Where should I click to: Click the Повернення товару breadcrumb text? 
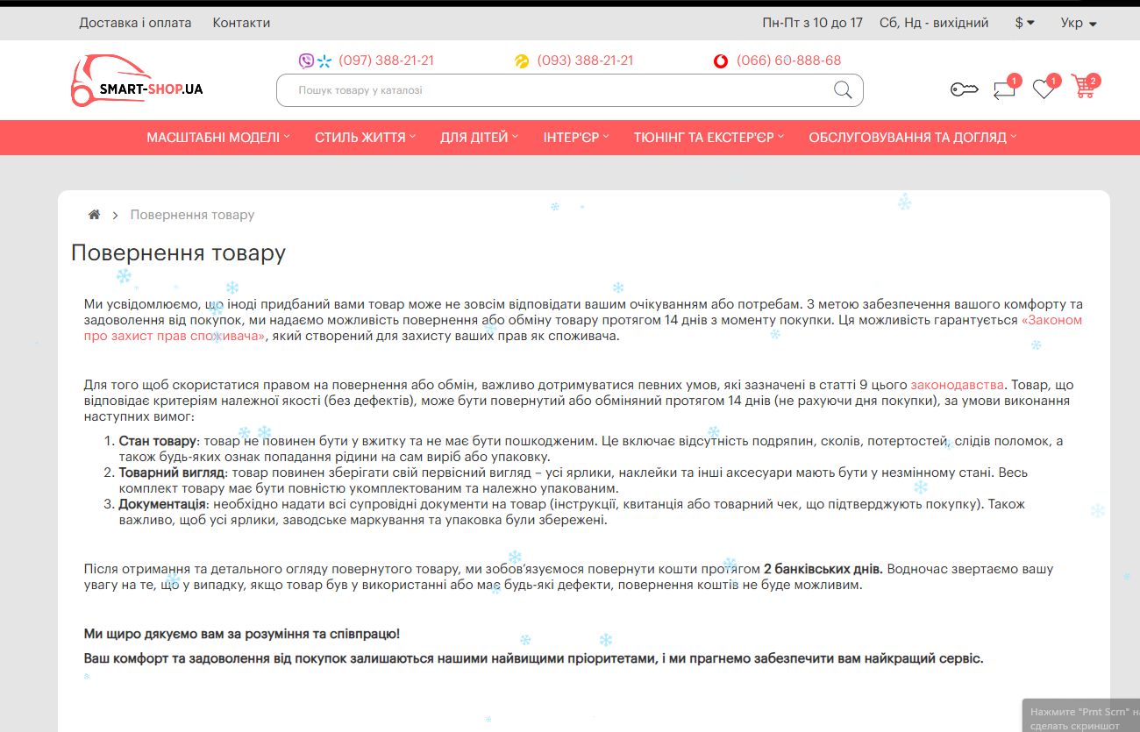(192, 215)
